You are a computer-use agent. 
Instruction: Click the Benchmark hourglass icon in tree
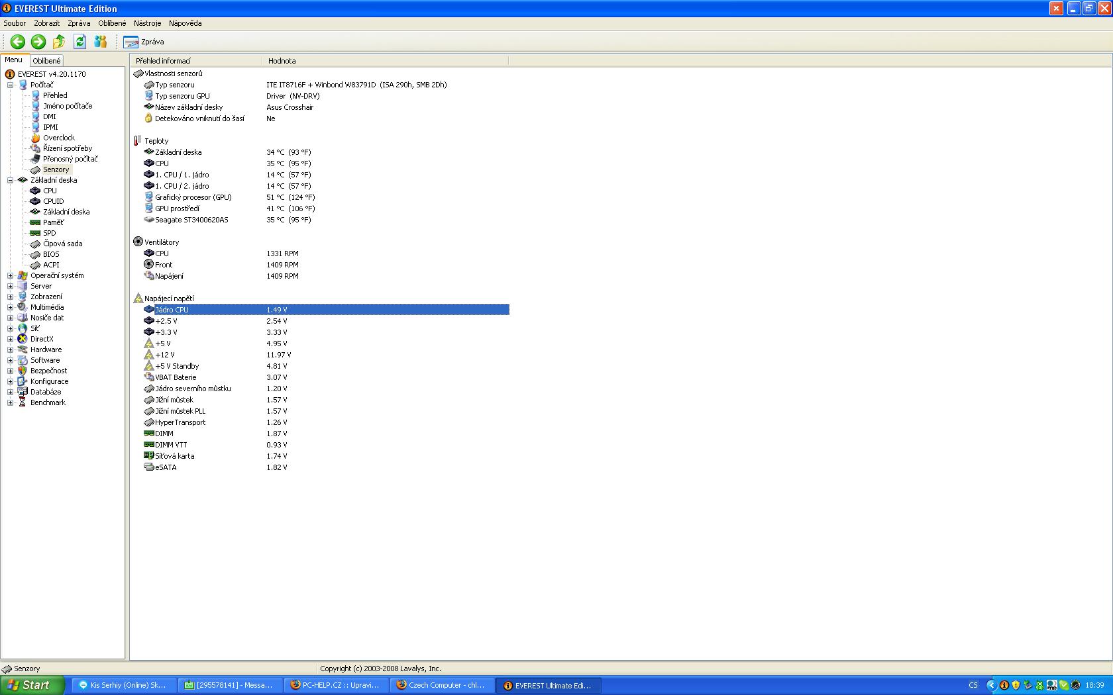pyautogui.click(x=23, y=402)
